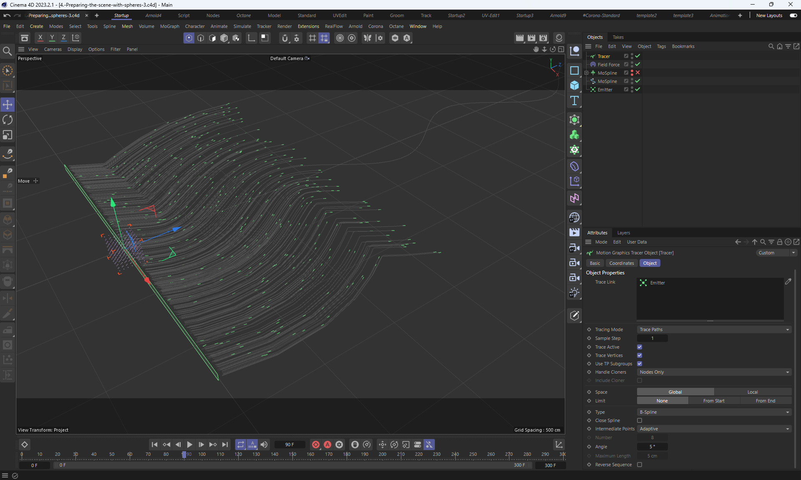The height and width of the screenshot is (480, 801).
Task: Open the Handle Cloners dropdown
Action: point(714,372)
